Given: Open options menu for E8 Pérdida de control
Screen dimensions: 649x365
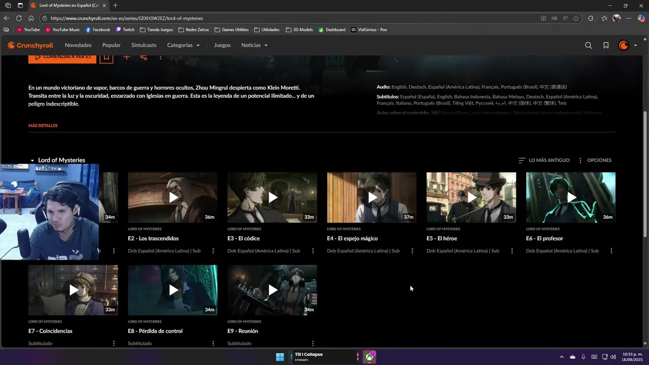Looking at the screenshot, I should (x=213, y=343).
